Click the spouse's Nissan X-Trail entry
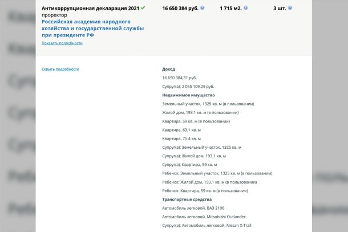 coord(207,226)
